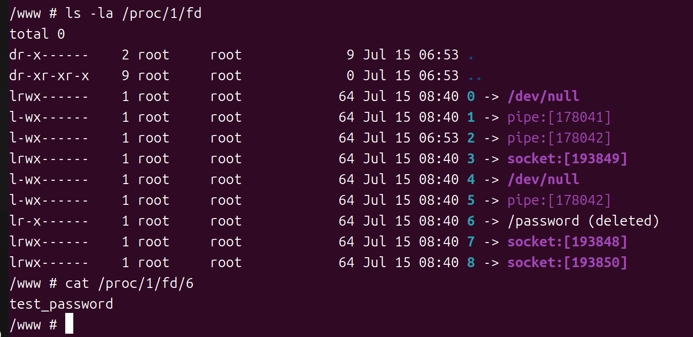The height and width of the screenshot is (337, 693).
Task: Click file descriptor number 6
Action: 470,221
